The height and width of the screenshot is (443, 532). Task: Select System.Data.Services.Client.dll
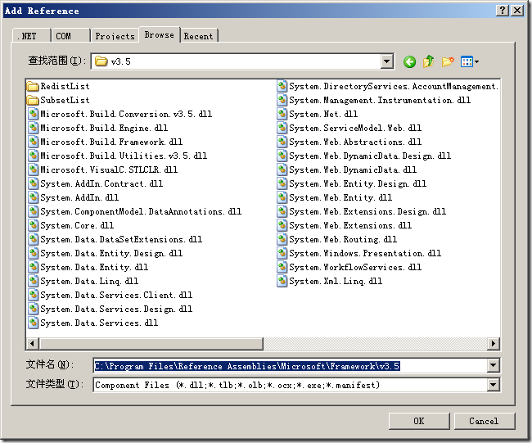110,295
